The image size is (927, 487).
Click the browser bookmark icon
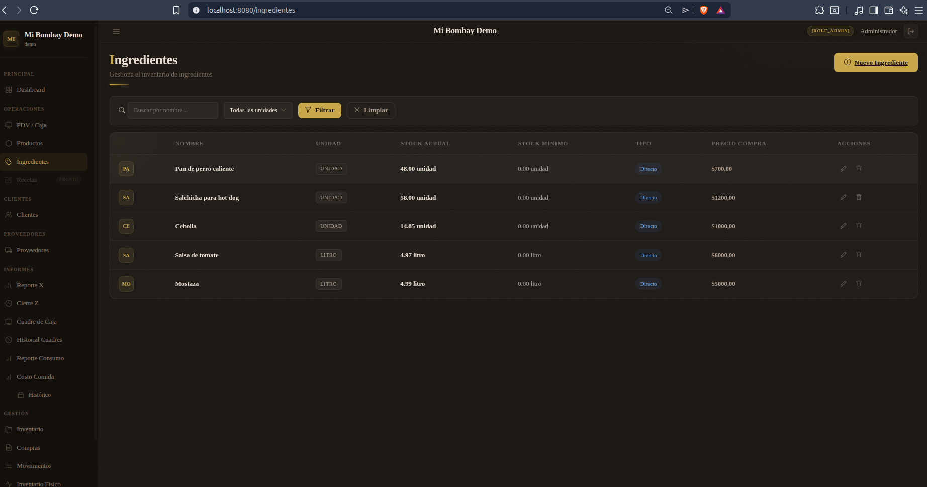(x=176, y=10)
